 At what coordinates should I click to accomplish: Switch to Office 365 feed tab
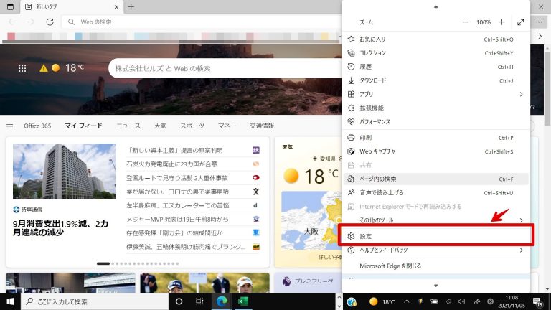coord(37,126)
